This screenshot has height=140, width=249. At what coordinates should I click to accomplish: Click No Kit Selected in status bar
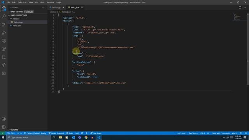[x=56, y=133]
